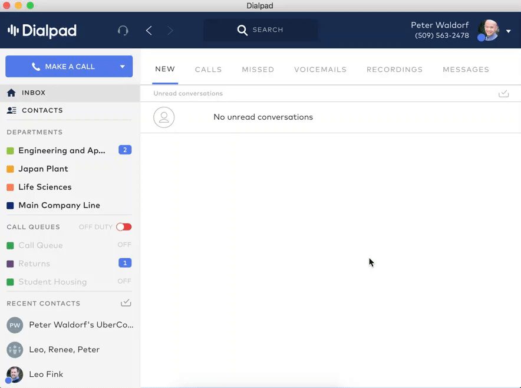521x388 pixels.
Task: Click the RECENT CONTACTS section header
Action: click(44, 304)
